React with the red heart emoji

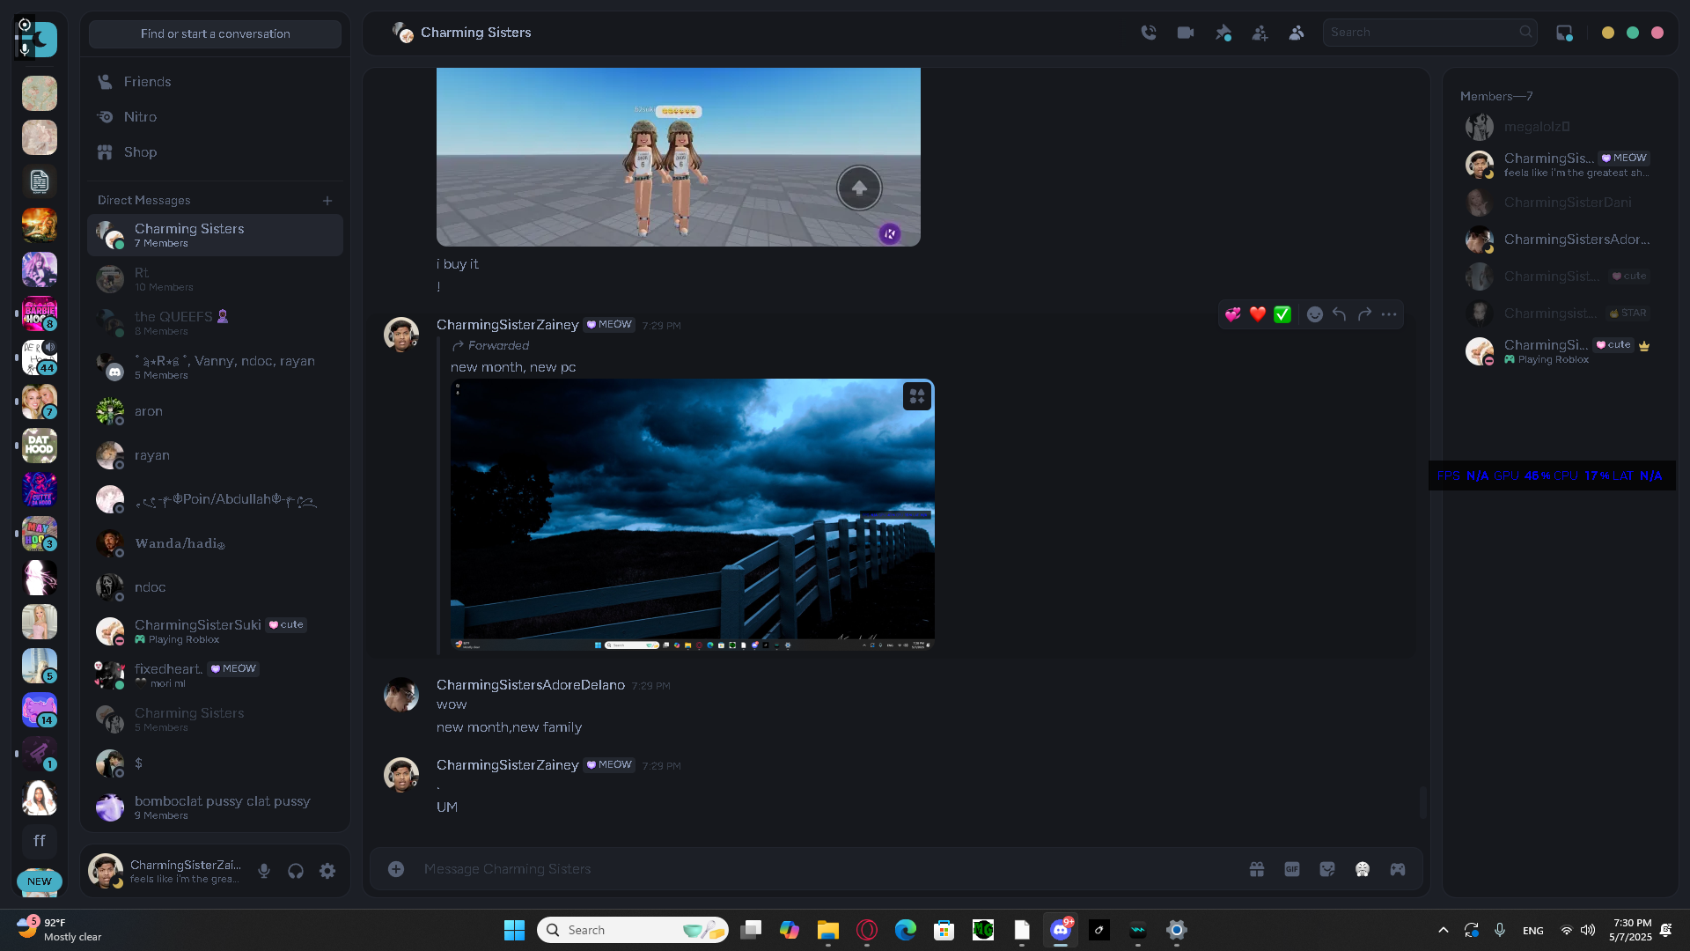click(1258, 314)
